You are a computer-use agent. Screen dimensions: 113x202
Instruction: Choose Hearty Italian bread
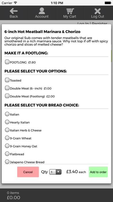point(7,122)
